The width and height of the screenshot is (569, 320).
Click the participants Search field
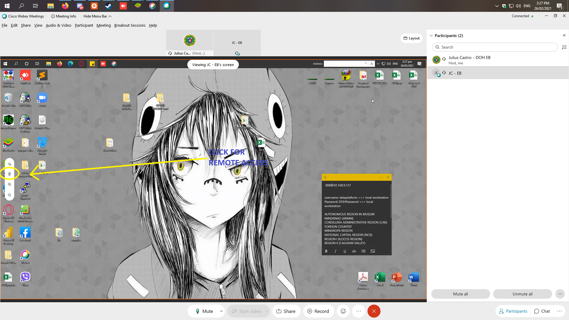(x=495, y=47)
